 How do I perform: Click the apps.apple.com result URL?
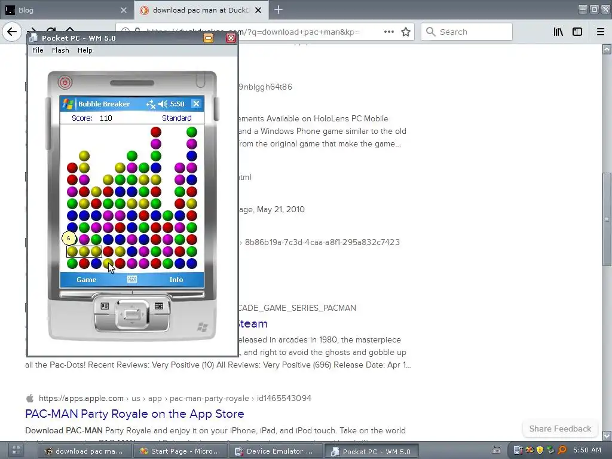point(175,398)
